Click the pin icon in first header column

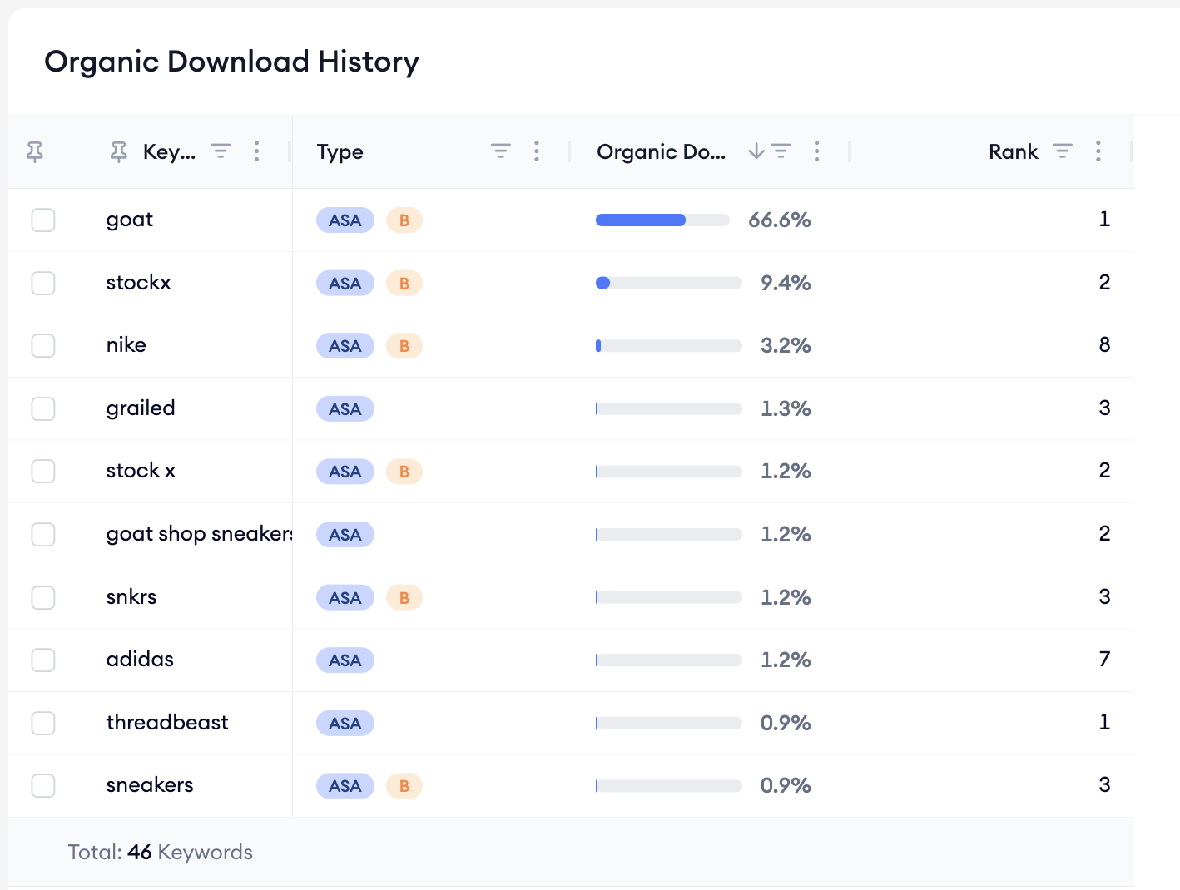[35, 151]
